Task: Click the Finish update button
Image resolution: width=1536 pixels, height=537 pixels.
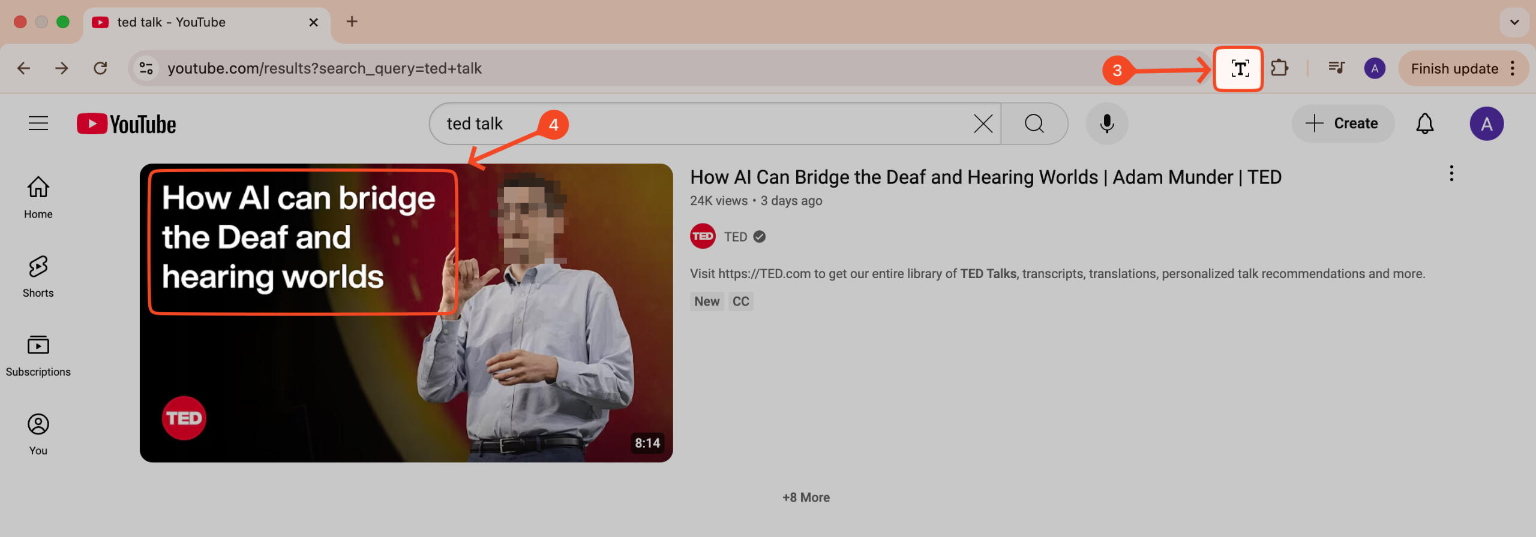Action: pos(1454,69)
